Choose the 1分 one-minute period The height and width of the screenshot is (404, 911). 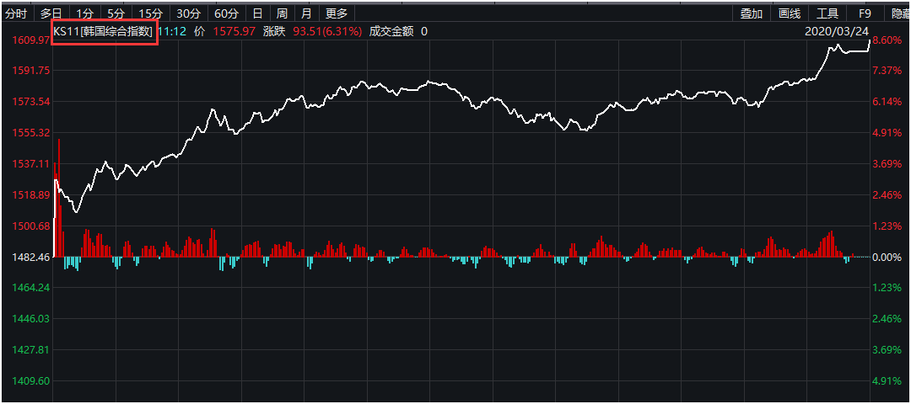(x=84, y=13)
